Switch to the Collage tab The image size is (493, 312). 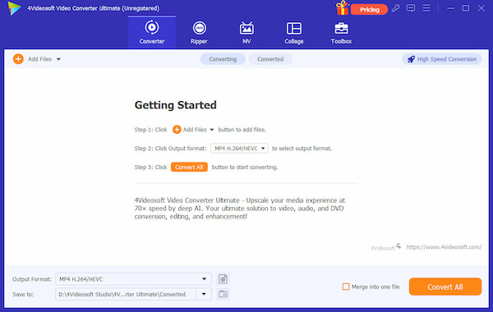293,32
